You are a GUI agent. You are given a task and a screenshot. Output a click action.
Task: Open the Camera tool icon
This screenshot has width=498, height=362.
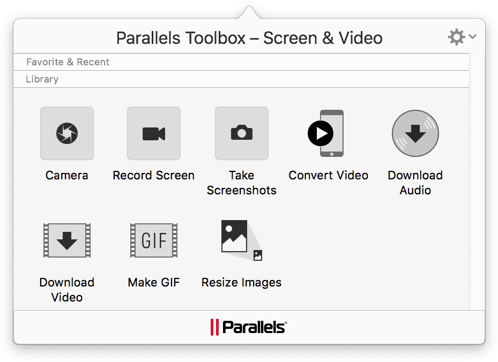67,133
